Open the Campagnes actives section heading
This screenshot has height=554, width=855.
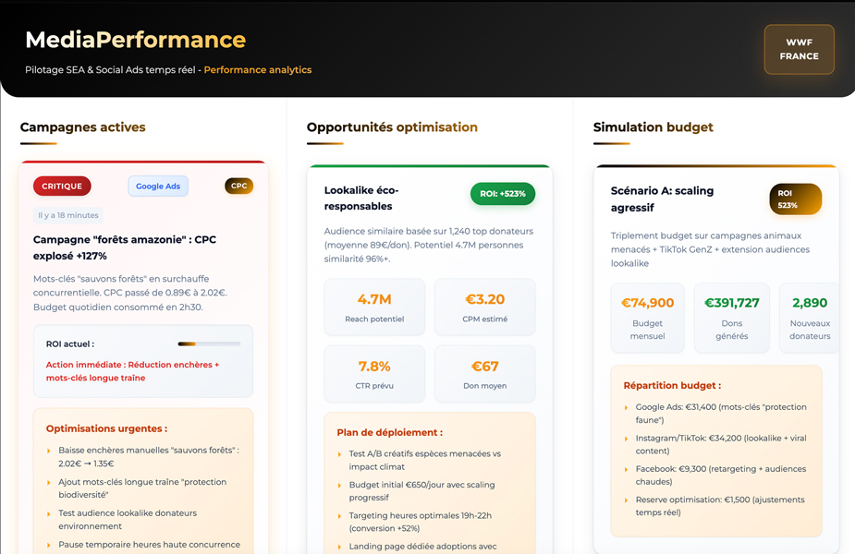pos(83,127)
